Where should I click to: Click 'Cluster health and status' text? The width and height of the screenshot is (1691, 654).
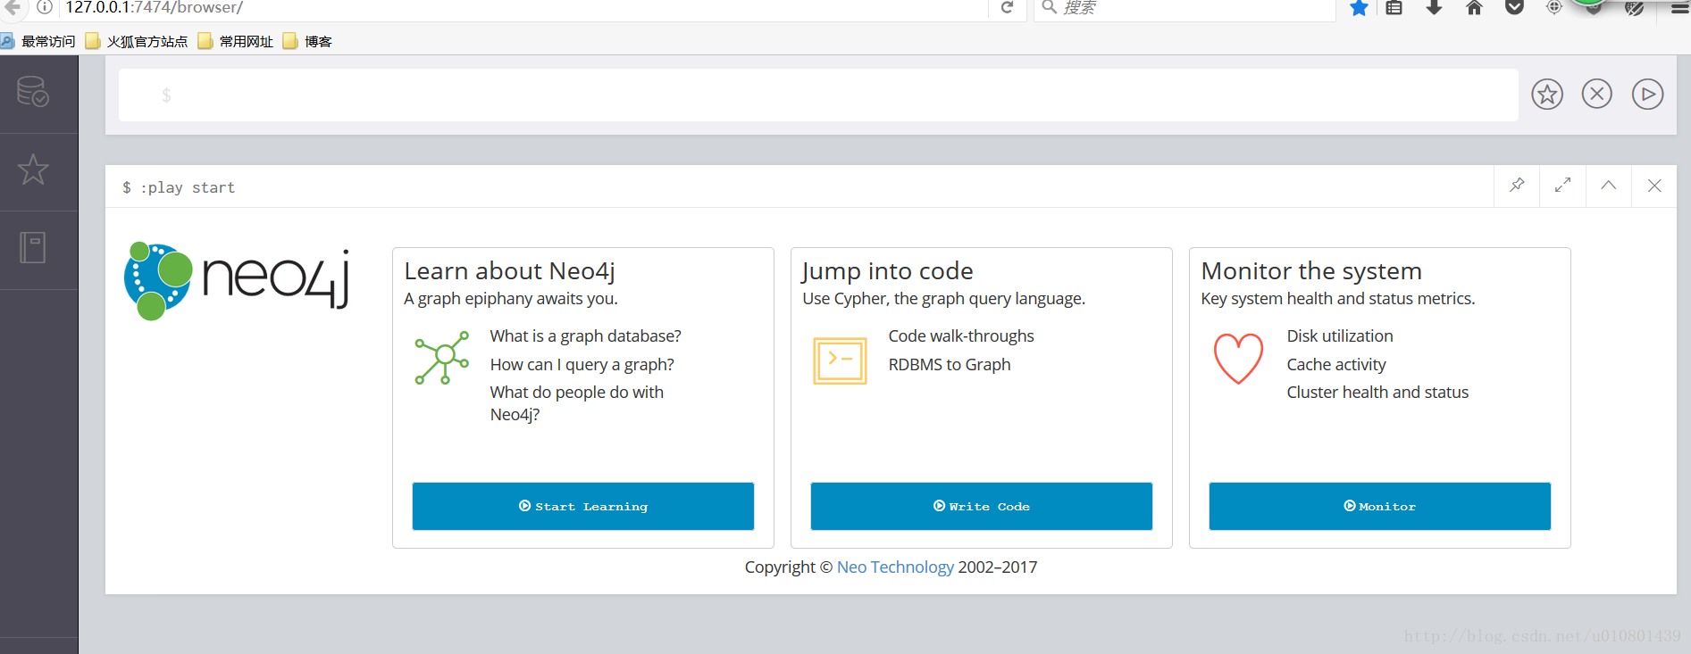(1377, 393)
